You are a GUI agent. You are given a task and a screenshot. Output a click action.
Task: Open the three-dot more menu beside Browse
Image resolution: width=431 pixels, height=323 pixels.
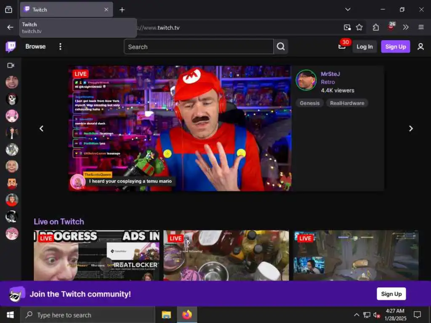60,46
